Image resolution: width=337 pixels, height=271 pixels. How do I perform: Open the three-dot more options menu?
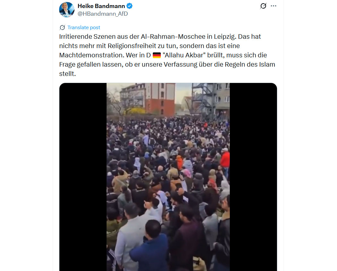point(273,6)
